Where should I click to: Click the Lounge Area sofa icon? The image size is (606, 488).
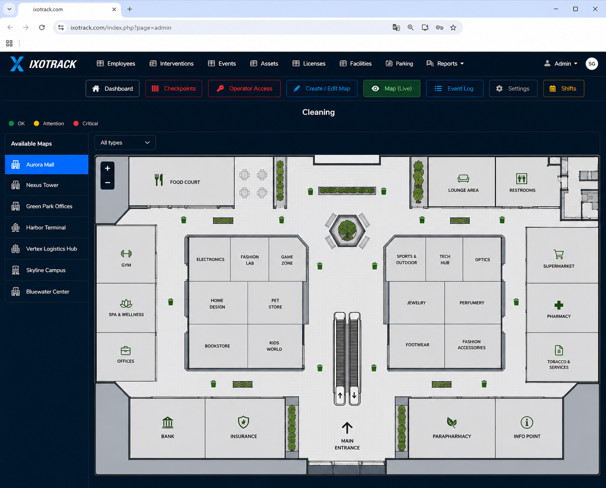pos(463,179)
